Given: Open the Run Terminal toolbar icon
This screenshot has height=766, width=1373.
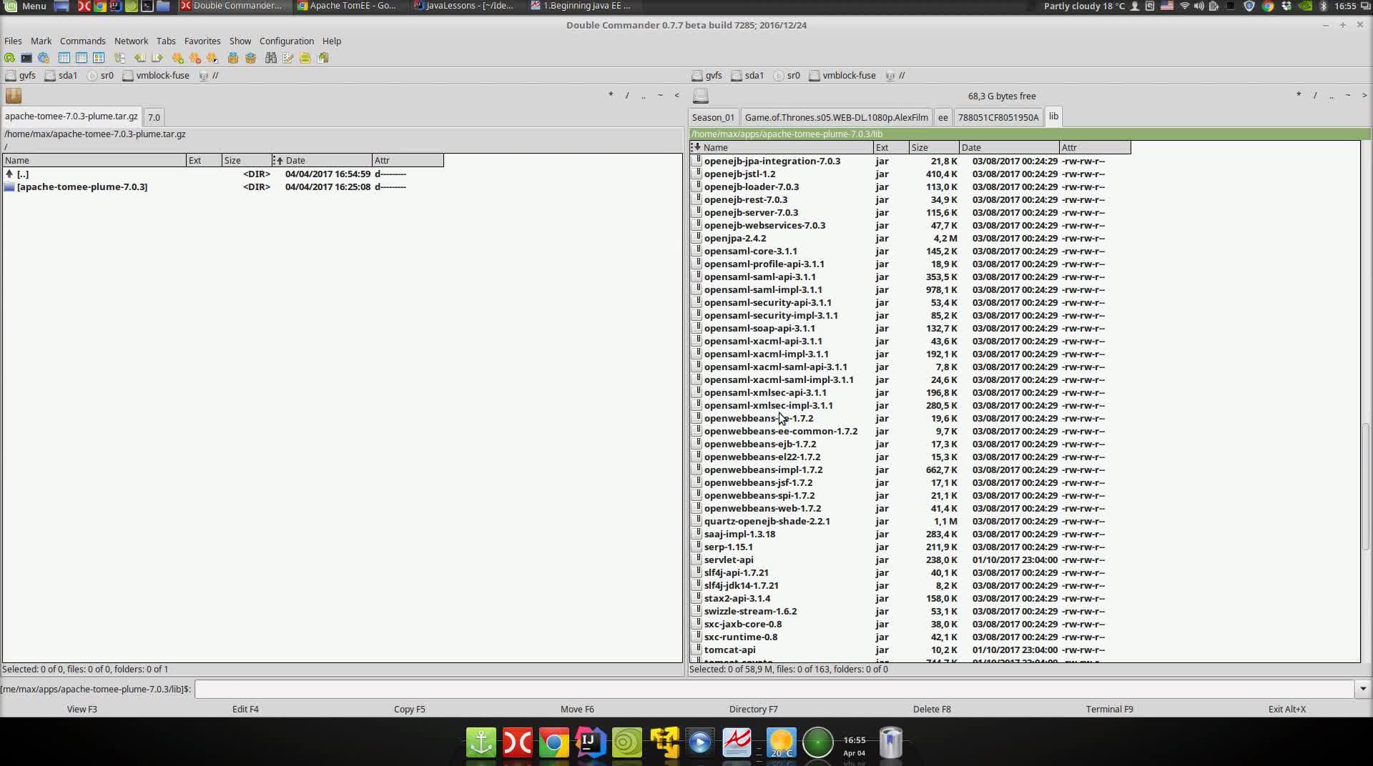Looking at the screenshot, I should coord(26,58).
